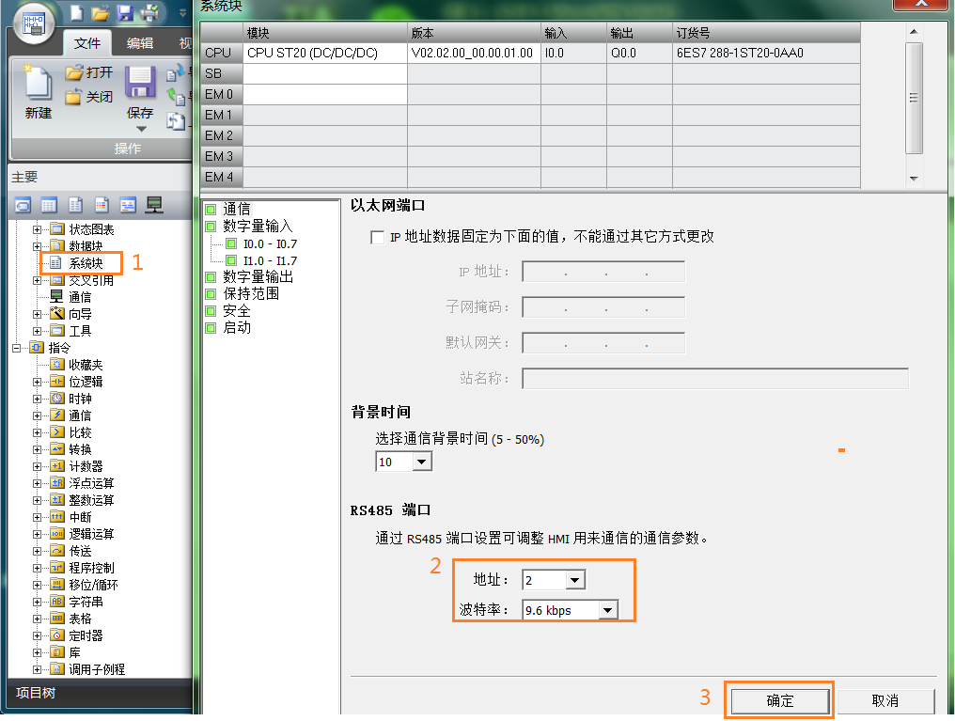
Task: Open the application round menu button
Action: [x=34, y=25]
